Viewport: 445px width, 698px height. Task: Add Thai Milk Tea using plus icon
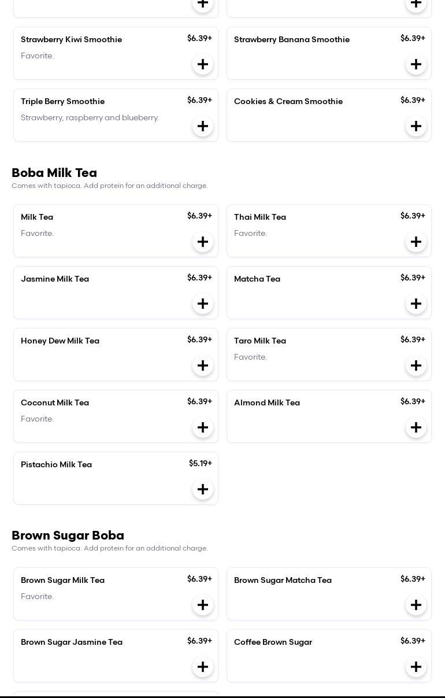(416, 242)
